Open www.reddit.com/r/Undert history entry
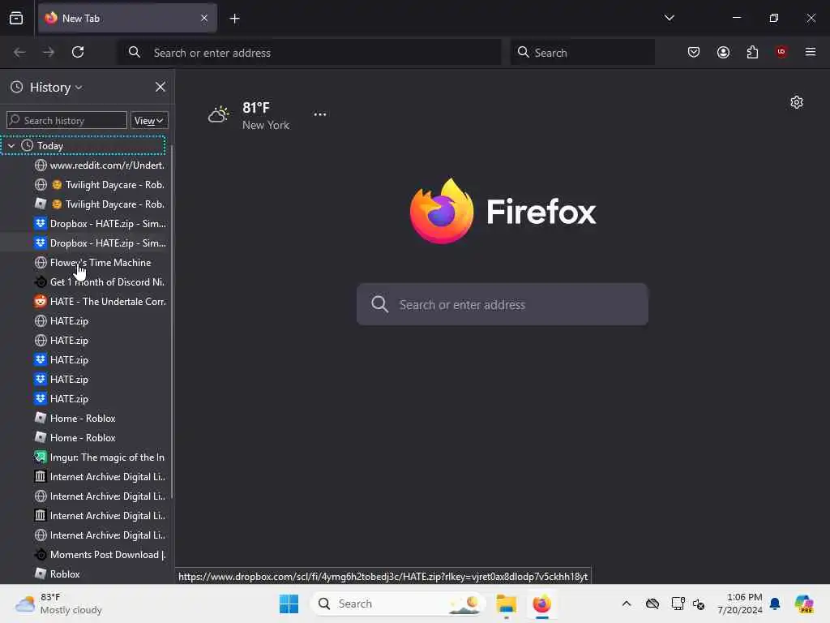830x623 pixels. tap(100, 165)
